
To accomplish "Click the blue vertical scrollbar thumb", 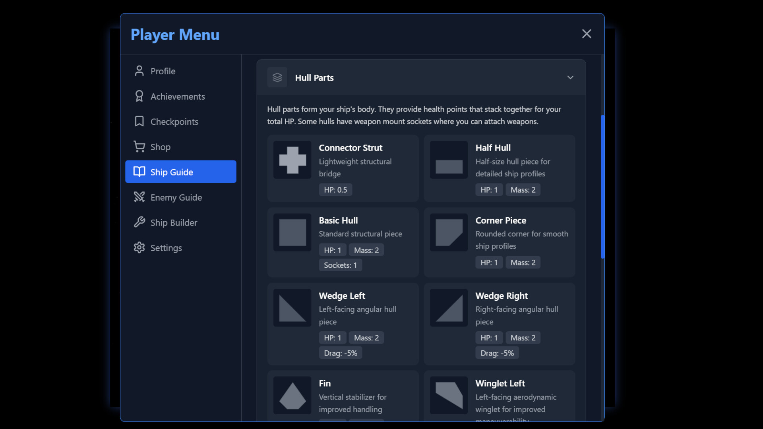I will click(x=602, y=187).
